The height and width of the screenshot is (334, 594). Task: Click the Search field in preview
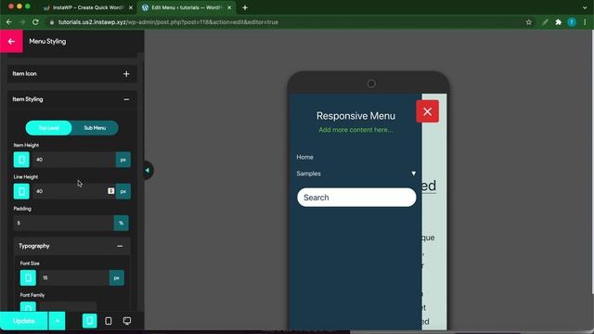coord(356,198)
